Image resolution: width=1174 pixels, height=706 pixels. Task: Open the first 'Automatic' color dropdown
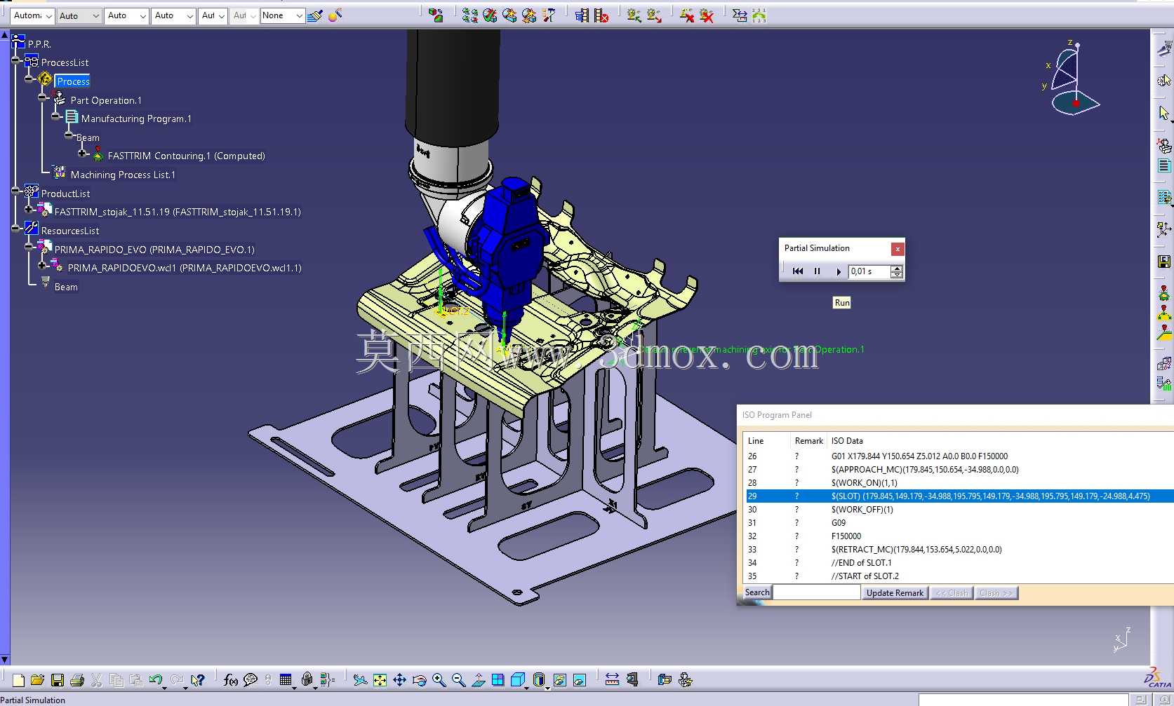32,15
